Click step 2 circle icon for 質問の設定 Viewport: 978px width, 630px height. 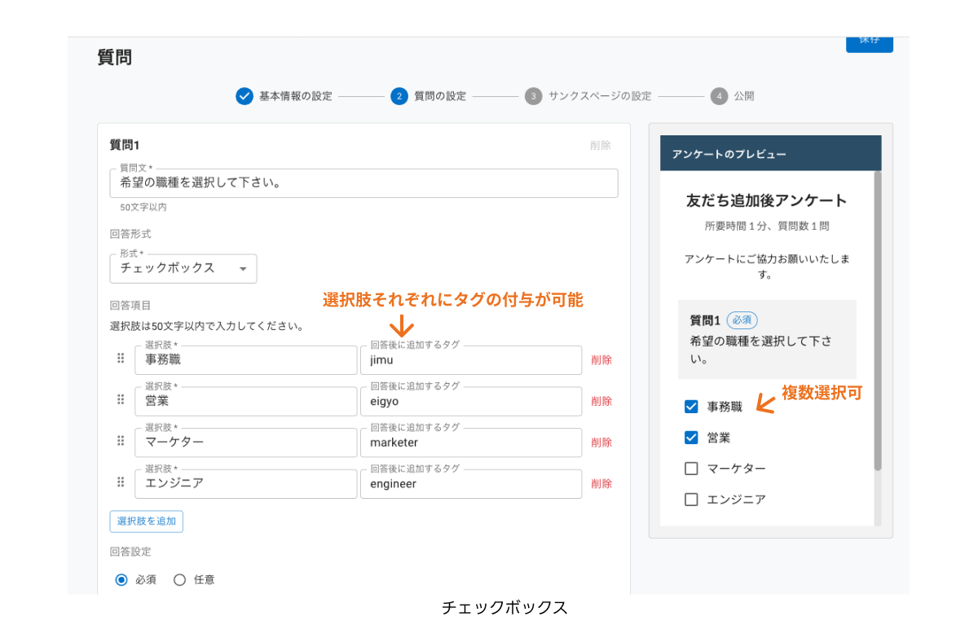(399, 96)
